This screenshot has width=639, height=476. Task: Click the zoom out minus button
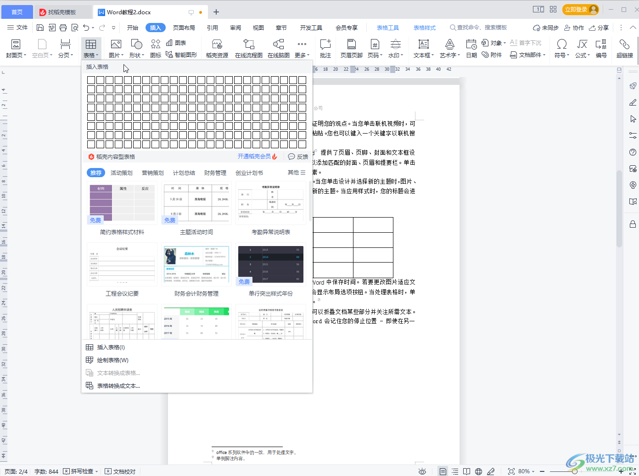[x=542, y=471]
